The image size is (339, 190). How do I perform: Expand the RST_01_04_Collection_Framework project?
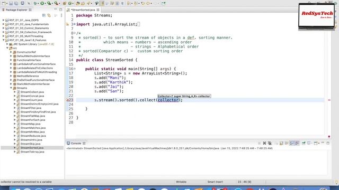point(4,32)
